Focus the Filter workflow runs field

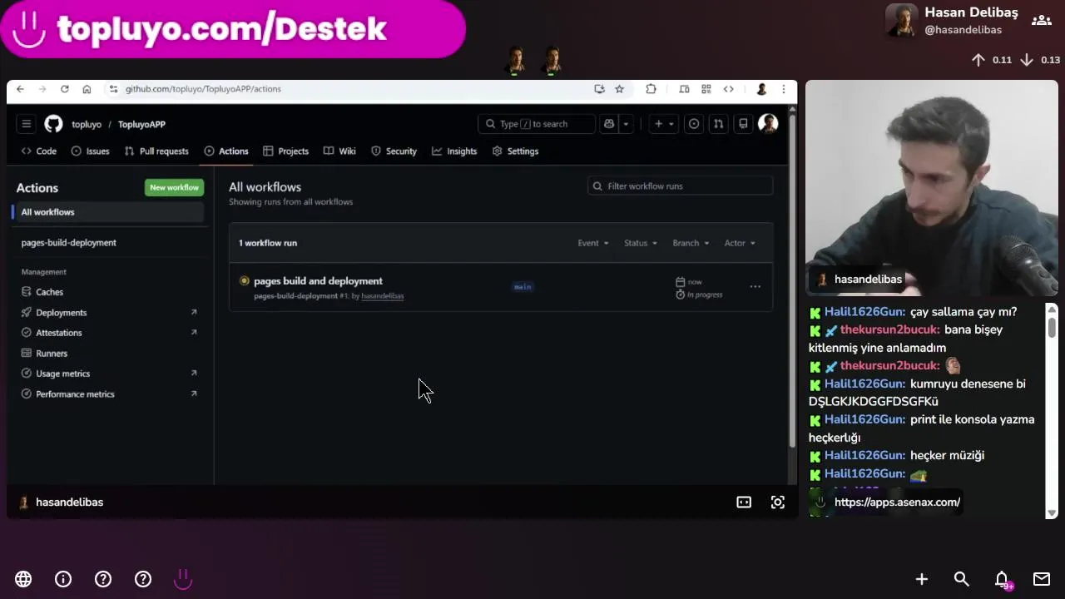tap(680, 186)
